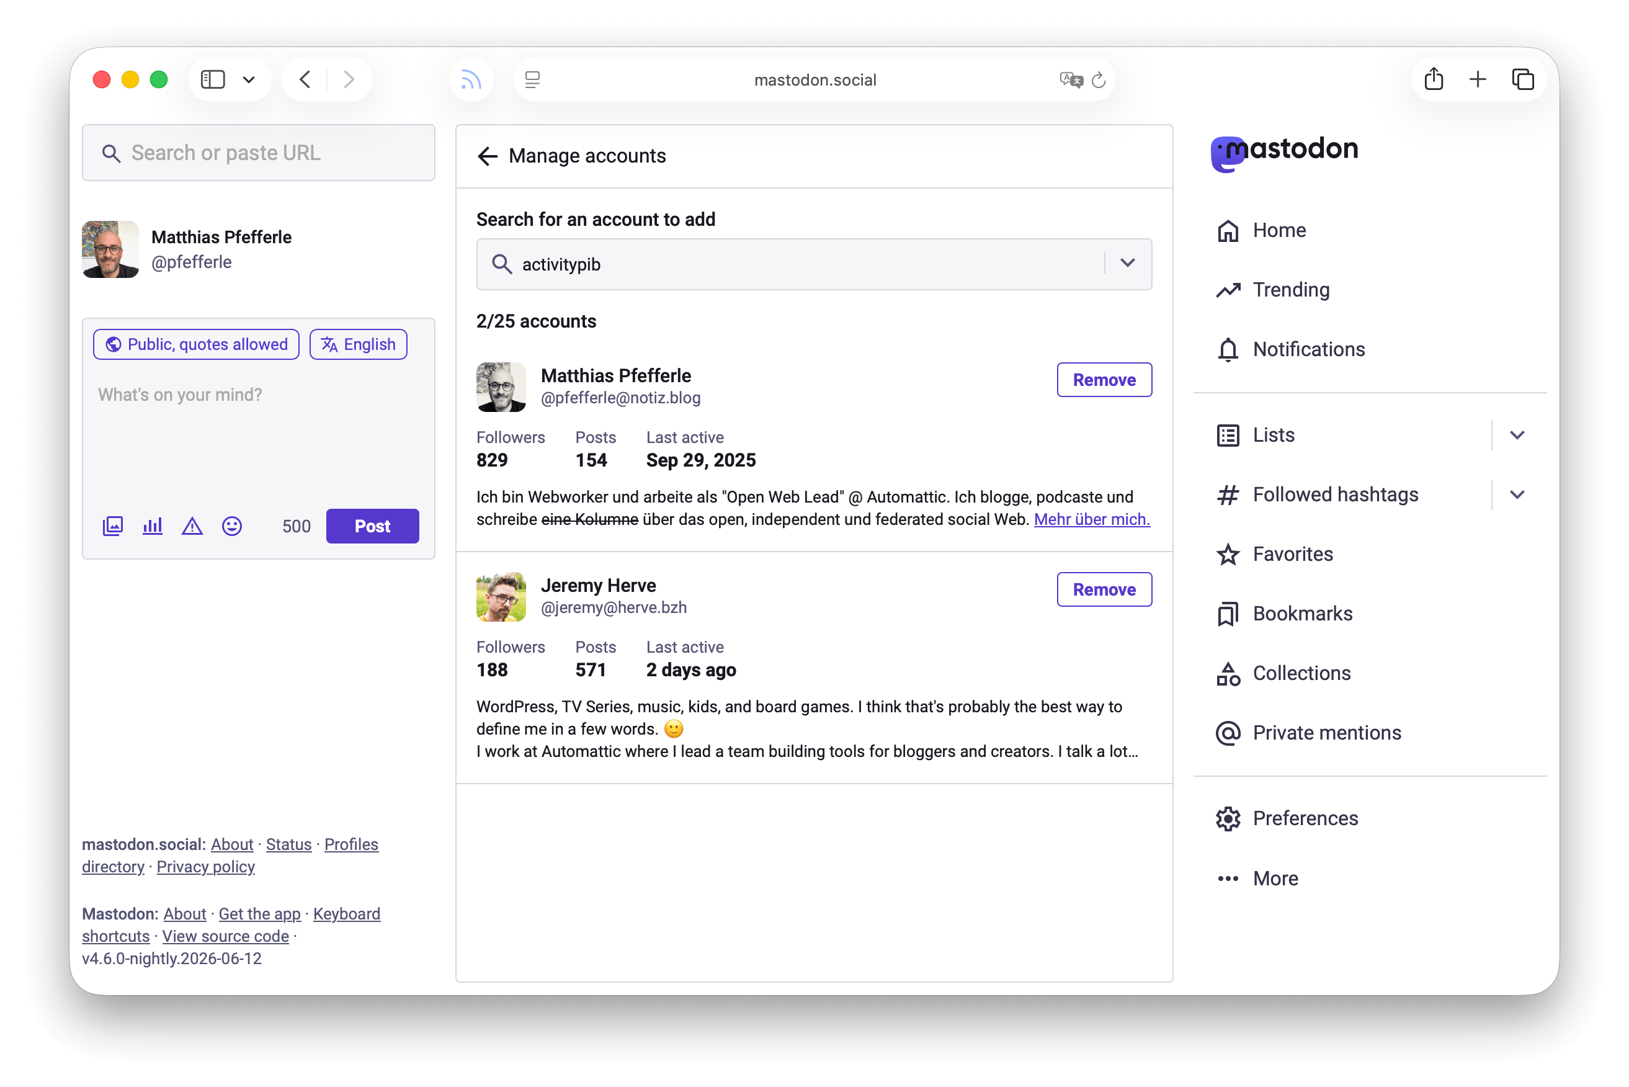
Task: Open Trending in the navigation
Action: click(x=1273, y=290)
